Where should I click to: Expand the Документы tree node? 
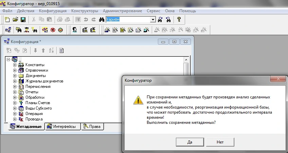[15, 76]
